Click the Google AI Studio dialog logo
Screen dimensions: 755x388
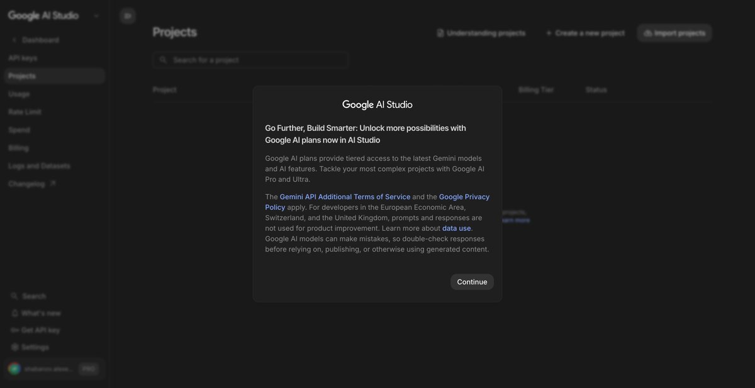(377, 104)
